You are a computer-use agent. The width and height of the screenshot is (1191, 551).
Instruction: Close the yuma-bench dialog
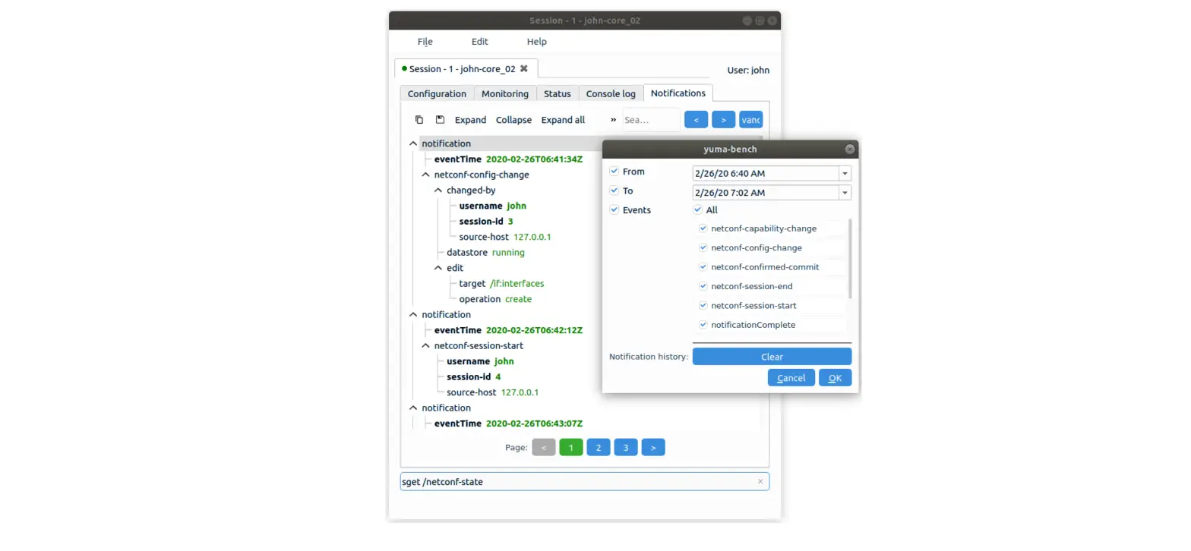850,150
